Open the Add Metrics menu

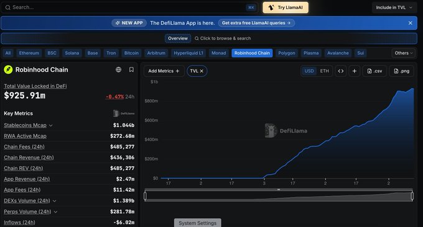pos(164,71)
